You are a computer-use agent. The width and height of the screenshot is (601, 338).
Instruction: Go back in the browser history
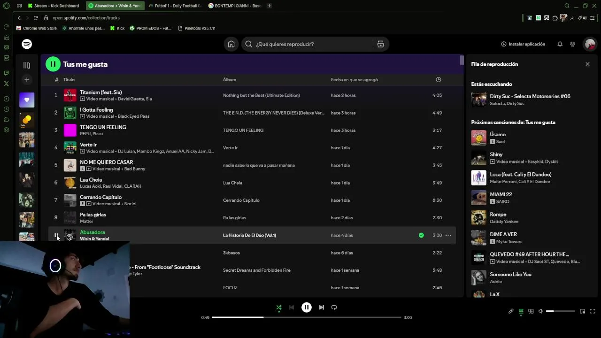pyautogui.click(x=19, y=18)
